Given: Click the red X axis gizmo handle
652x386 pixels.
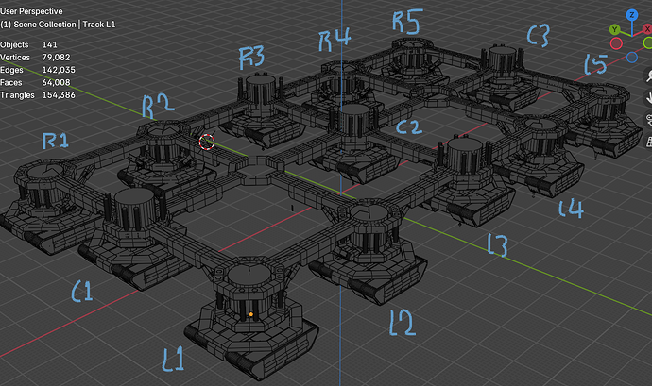Looking at the screenshot, I should pyautogui.click(x=647, y=29).
